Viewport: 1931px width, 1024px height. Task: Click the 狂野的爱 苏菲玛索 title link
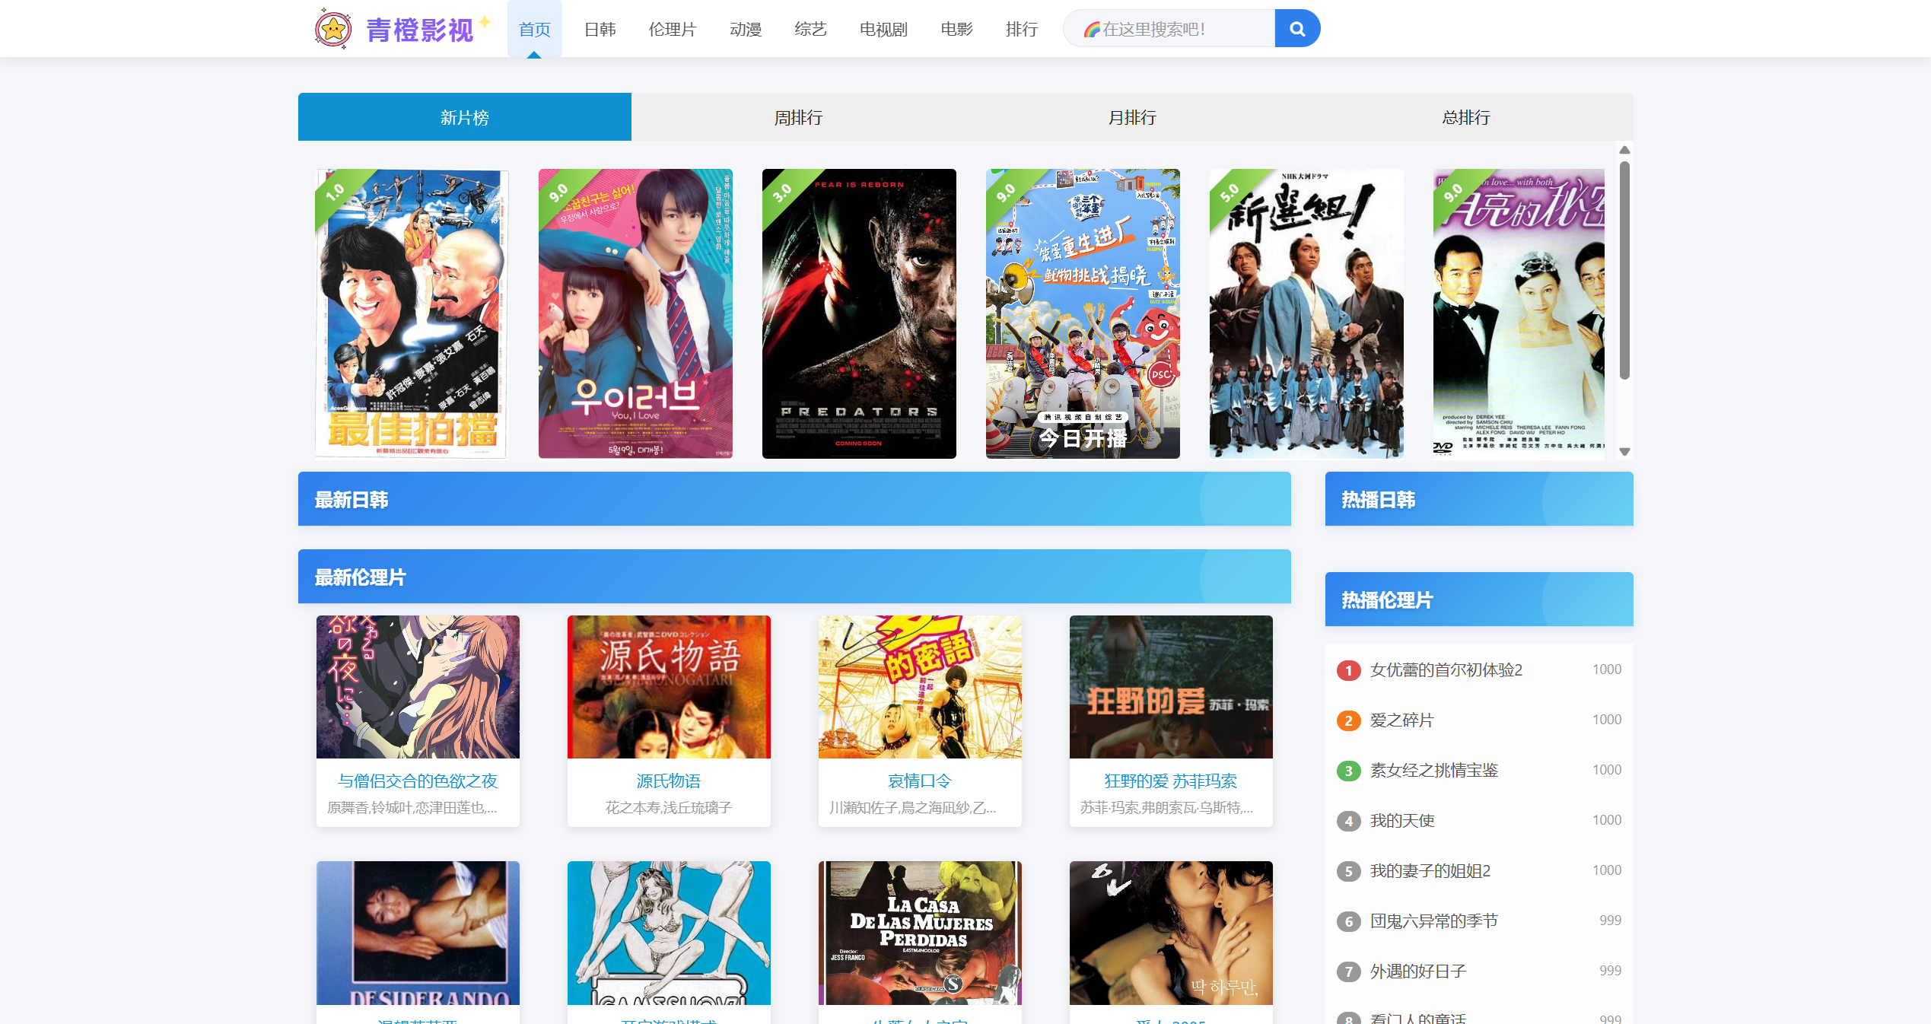1170,781
